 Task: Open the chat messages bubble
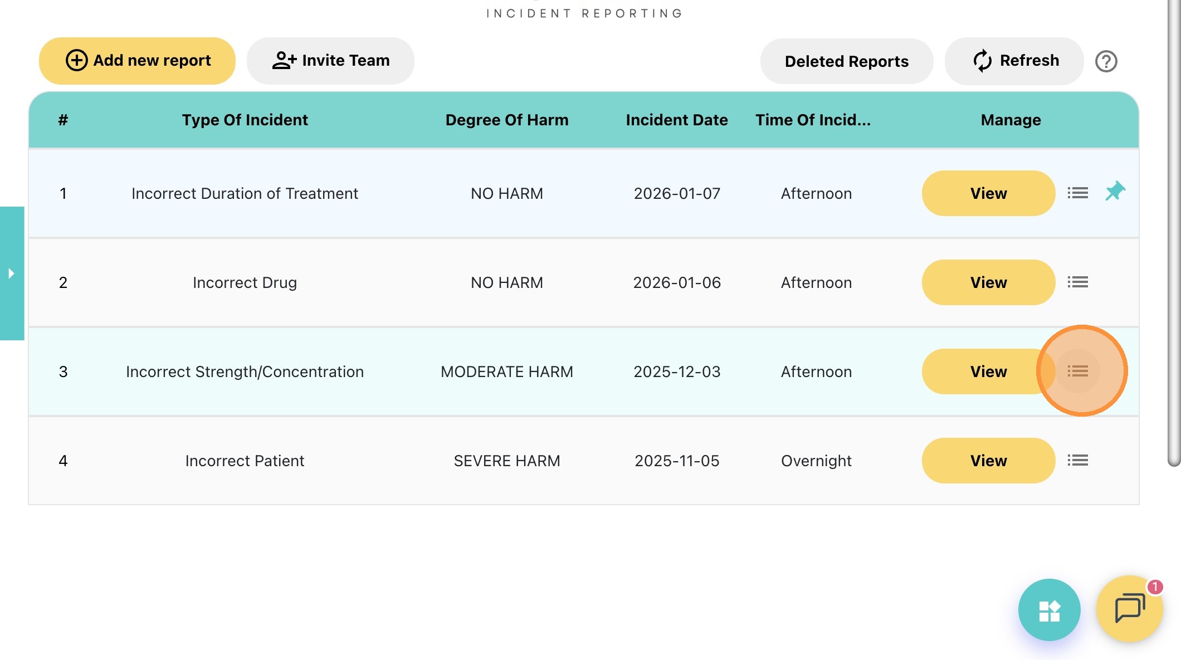[x=1129, y=608]
